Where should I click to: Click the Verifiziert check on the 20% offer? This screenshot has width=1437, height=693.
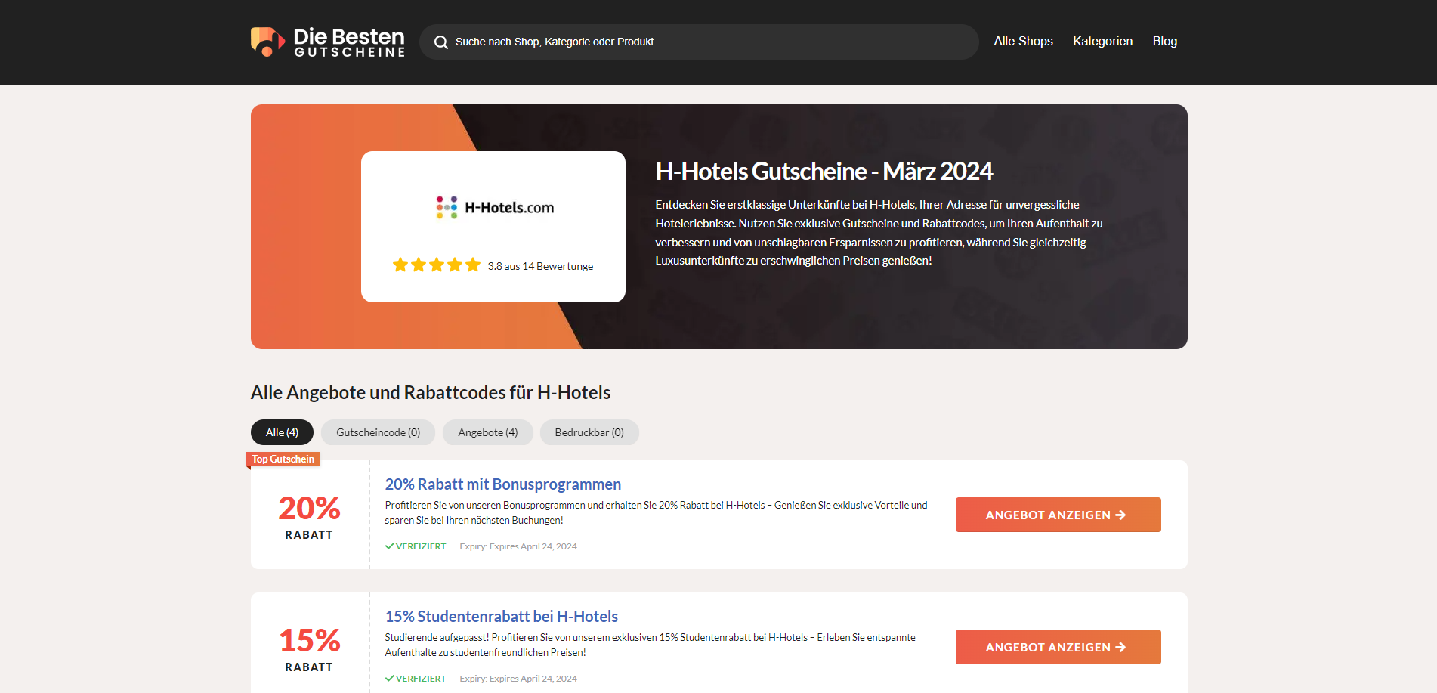(x=416, y=546)
